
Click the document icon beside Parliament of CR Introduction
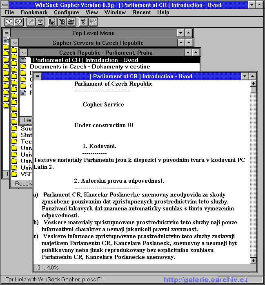(23, 60)
